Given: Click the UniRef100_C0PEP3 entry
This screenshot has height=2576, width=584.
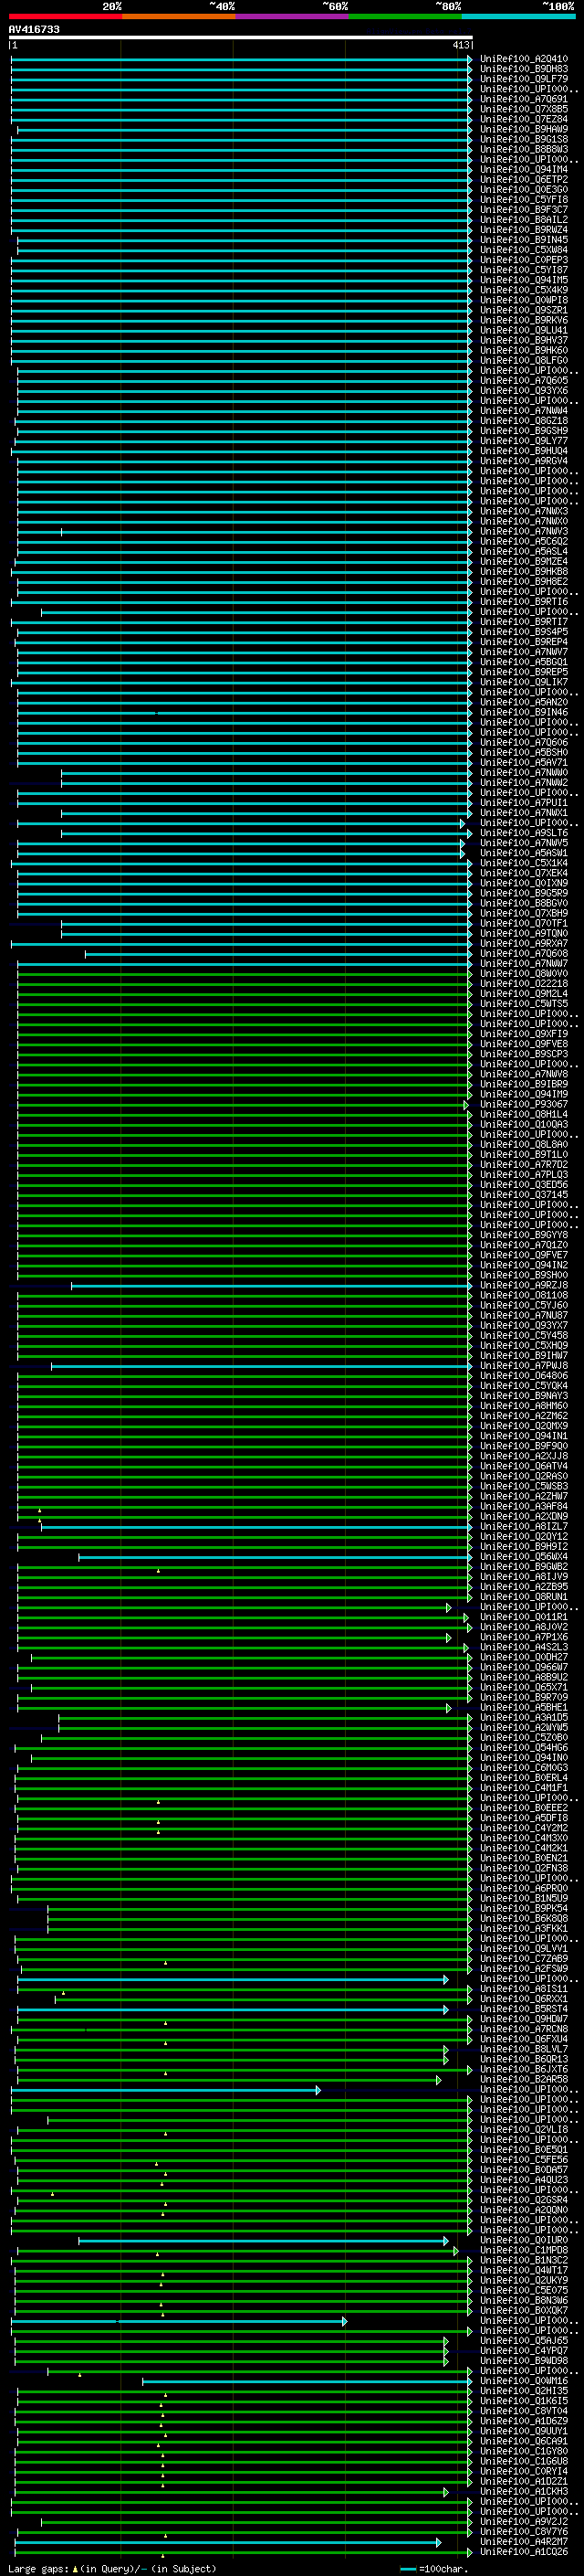Looking at the screenshot, I should point(524,260).
